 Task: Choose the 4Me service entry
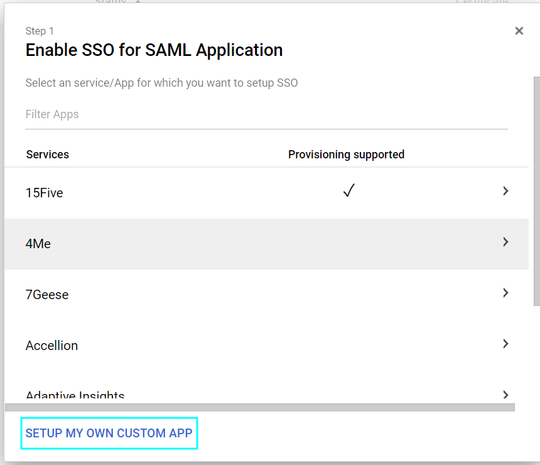pos(38,244)
